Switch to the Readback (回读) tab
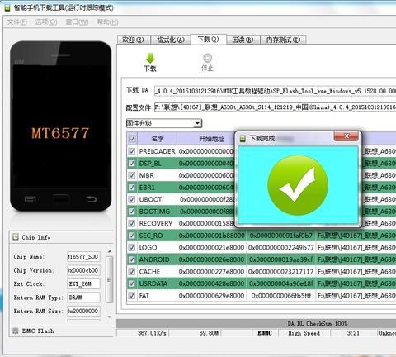The image size is (396, 357). tap(243, 40)
